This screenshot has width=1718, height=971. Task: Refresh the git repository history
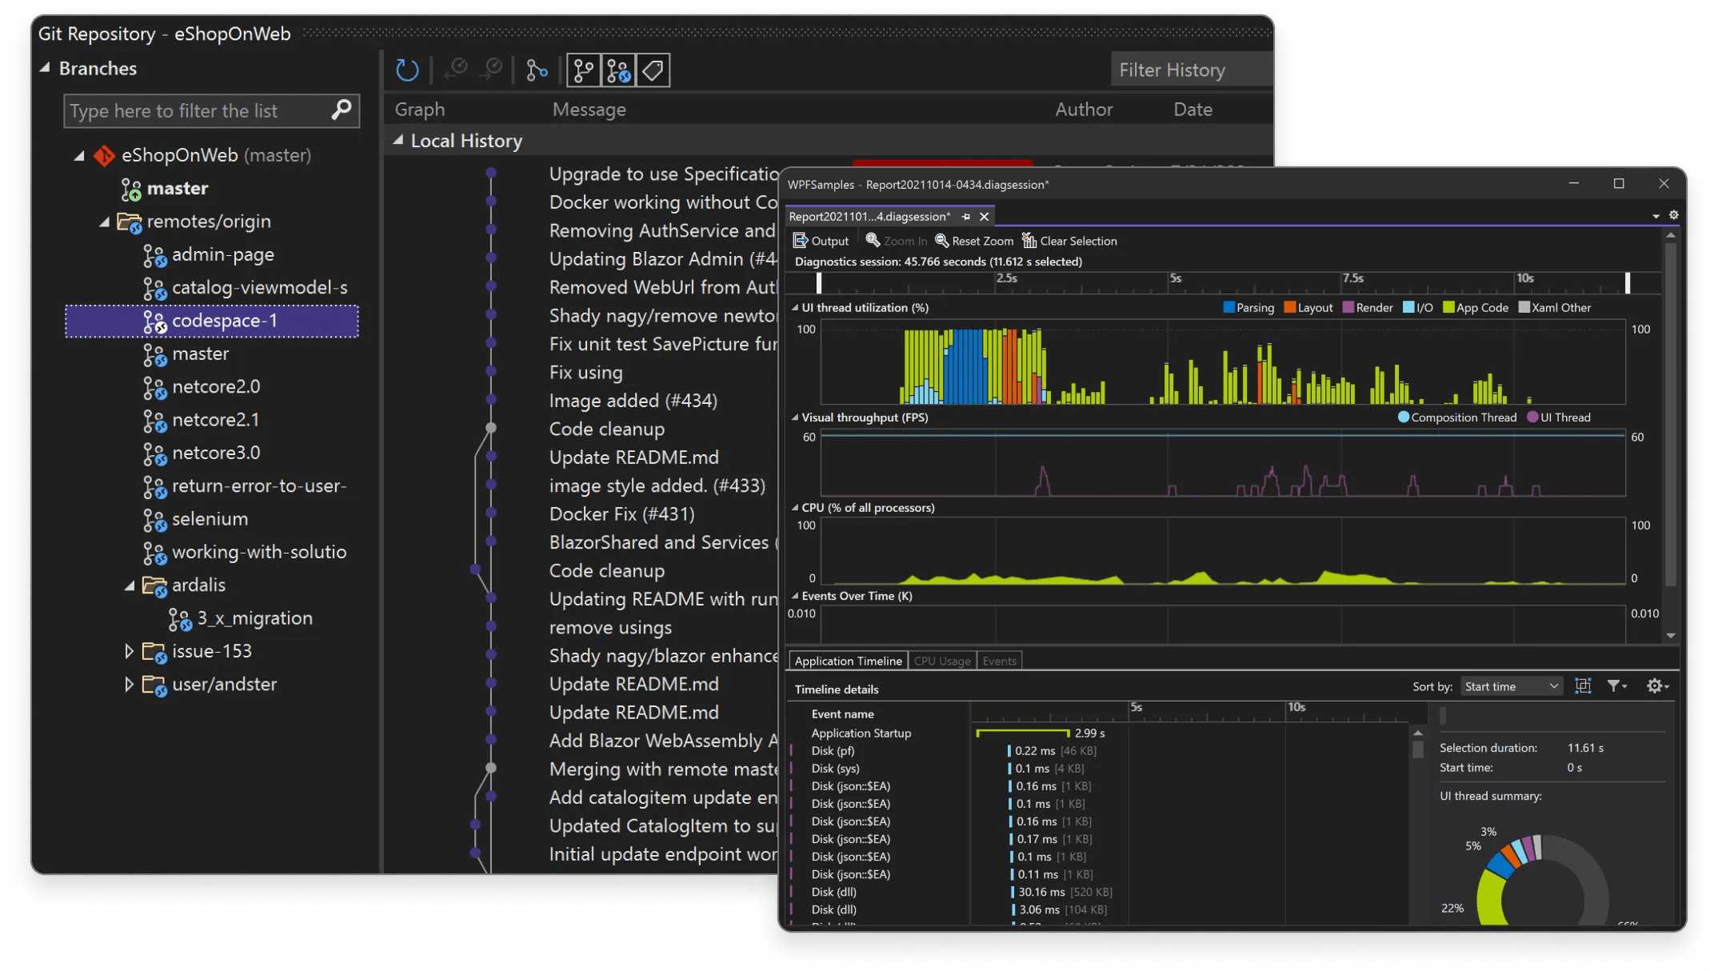(x=407, y=70)
